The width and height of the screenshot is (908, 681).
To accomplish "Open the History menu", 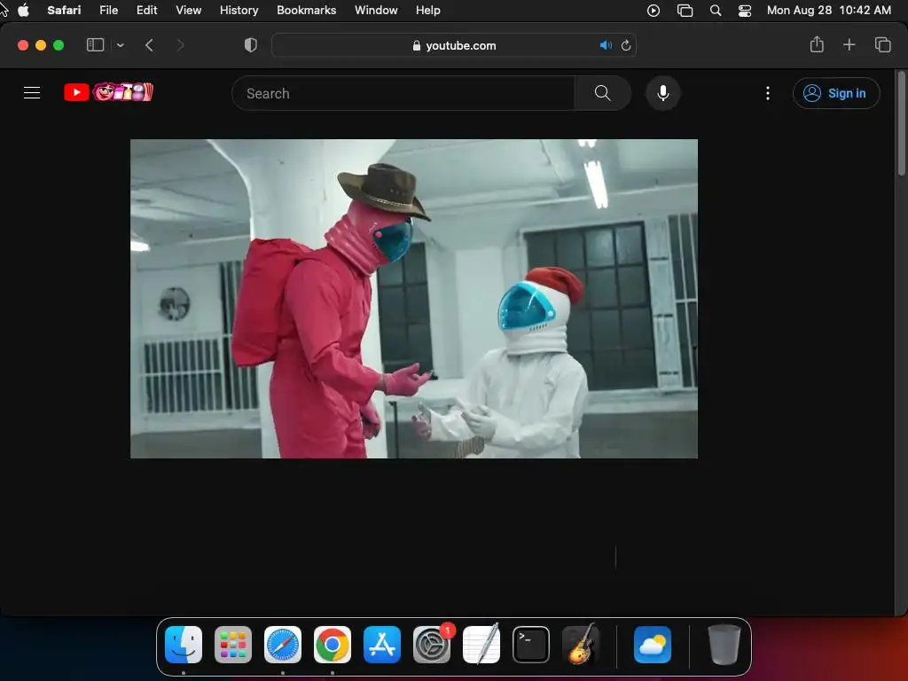I will pyautogui.click(x=239, y=10).
